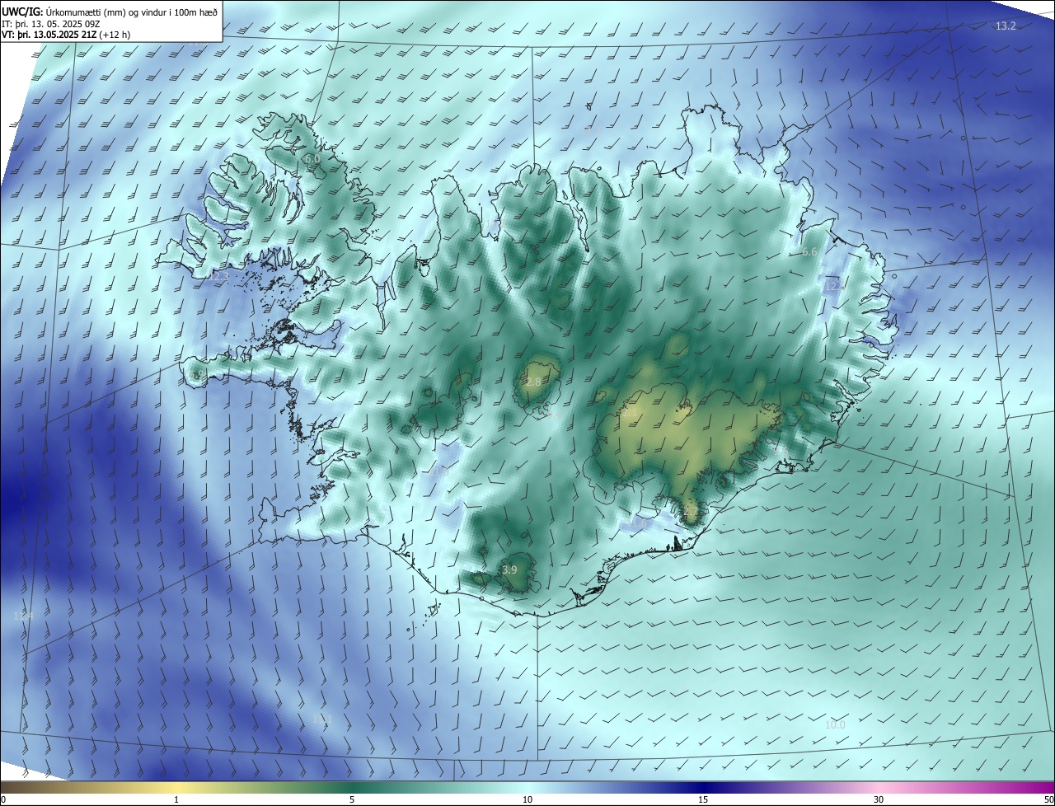The height and width of the screenshot is (806, 1055).
Task: Click the '3.9' value on the southern glacier
Action: point(509,570)
